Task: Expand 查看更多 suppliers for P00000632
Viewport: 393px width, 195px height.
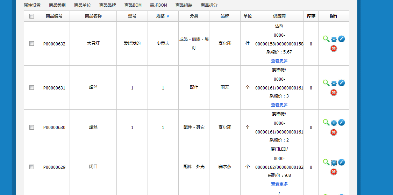Action: [x=279, y=61]
